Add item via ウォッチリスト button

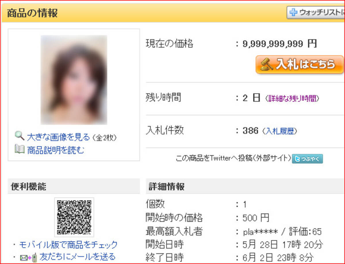[316, 12]
